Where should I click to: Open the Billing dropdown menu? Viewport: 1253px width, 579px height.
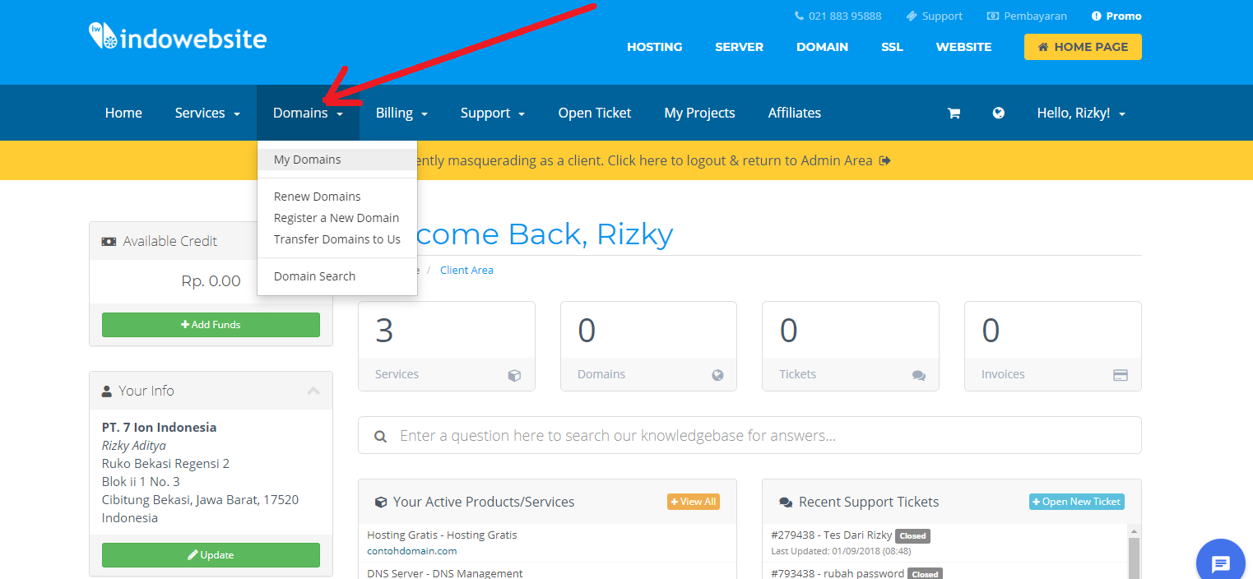pyautogui.click(x=401, y=113)
